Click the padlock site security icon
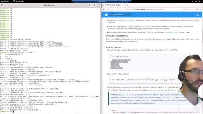The image size is (203, 114). click(x=124, y=9)
